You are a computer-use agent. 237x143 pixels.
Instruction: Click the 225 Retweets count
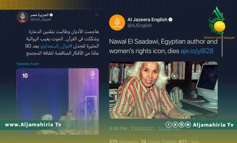pos(124,141)
